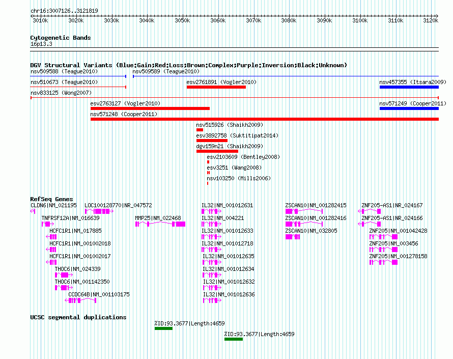Screen dimensions: 453x359
Task: Click the THOC6|NM_001142350 gene glyph
Action: click(x=64, y=288)
